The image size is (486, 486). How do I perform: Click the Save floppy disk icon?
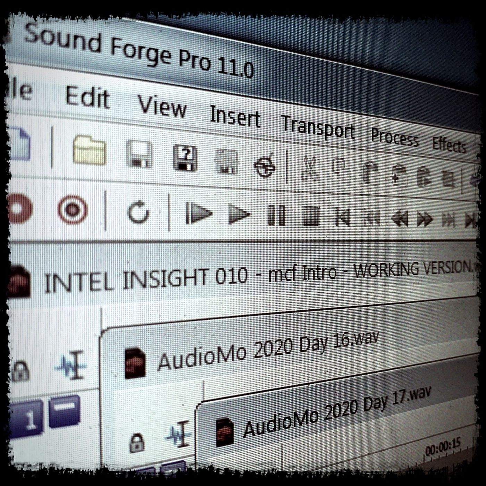tap(139, 154)
